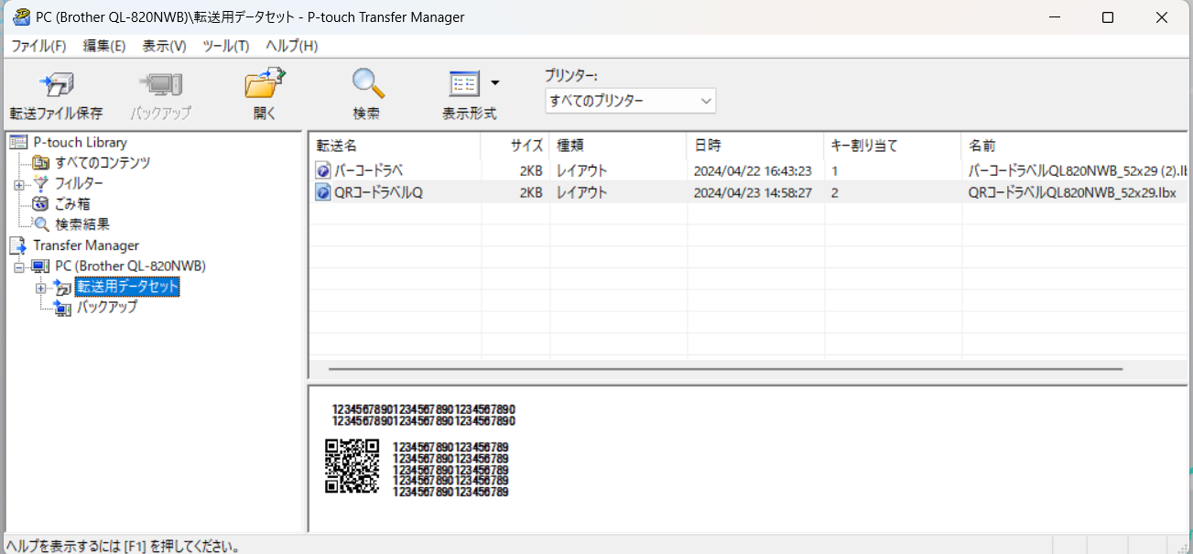The image size is (1193, 554).
Task: Select the バックアップ tree item
Action: (107, 308)
